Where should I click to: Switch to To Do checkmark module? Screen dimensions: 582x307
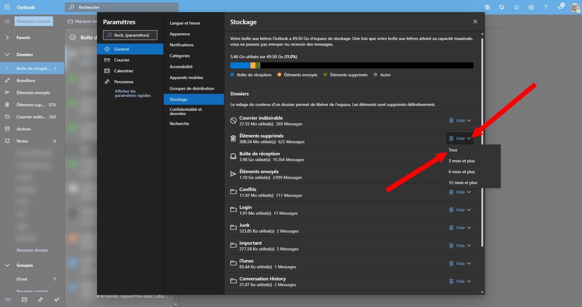[x=57, y=300]
